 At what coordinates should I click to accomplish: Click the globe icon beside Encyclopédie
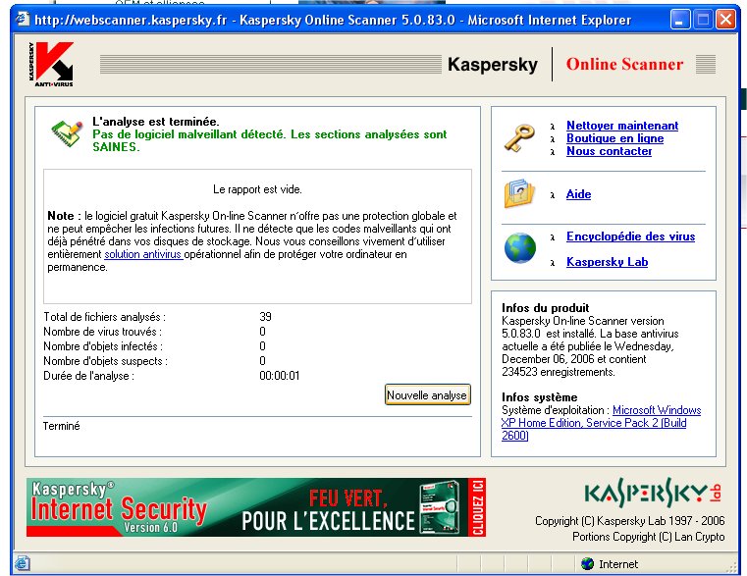pyautogui.click(x=519, y=247)
